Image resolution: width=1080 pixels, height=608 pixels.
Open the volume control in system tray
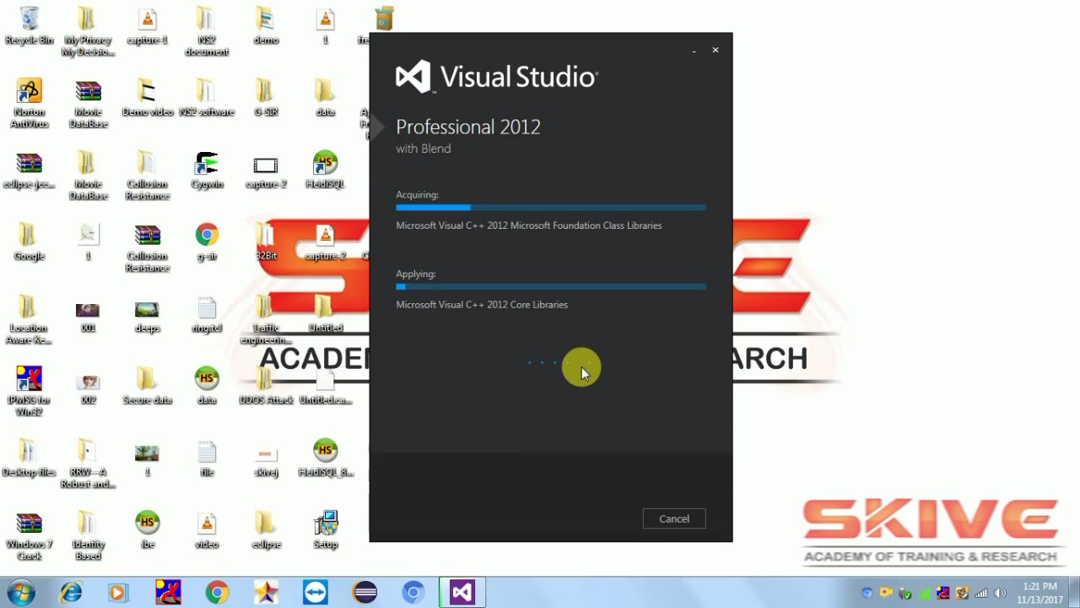[1000, 593]
